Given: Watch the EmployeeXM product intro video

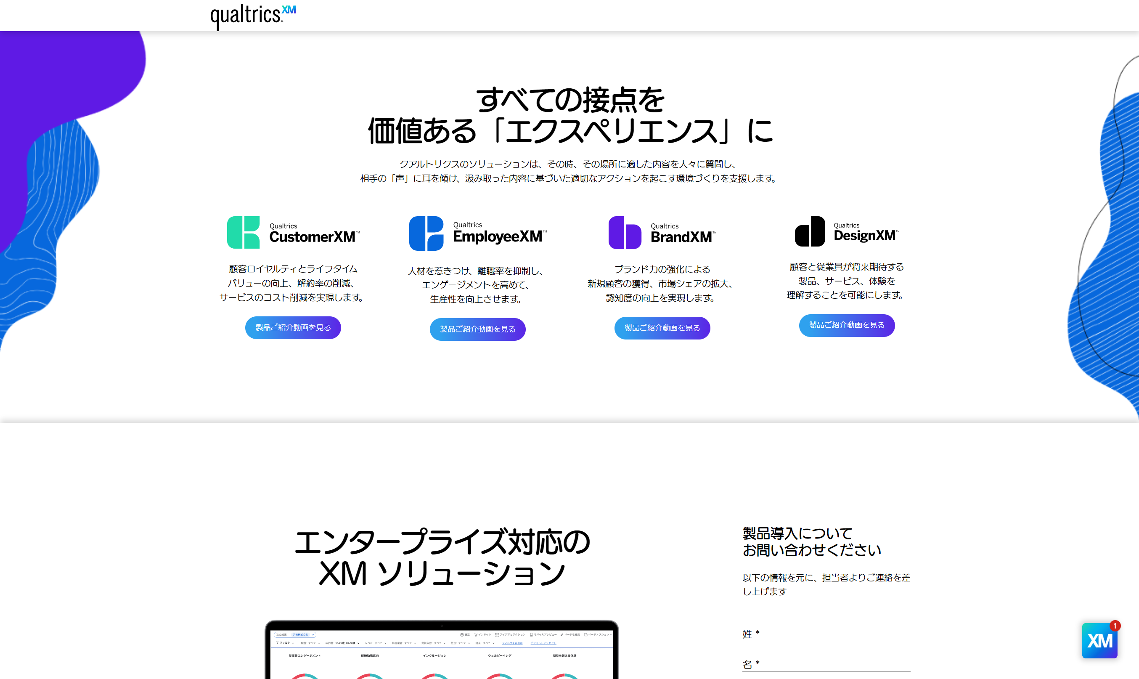Looking at the screenshot, I should pos(477,329).
